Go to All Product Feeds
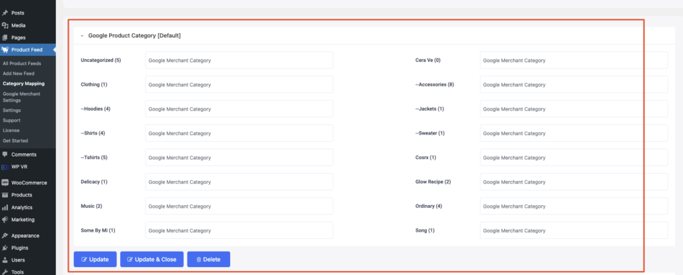The width and height of the screenshot is (683, 275). click(x=22, y=63)
